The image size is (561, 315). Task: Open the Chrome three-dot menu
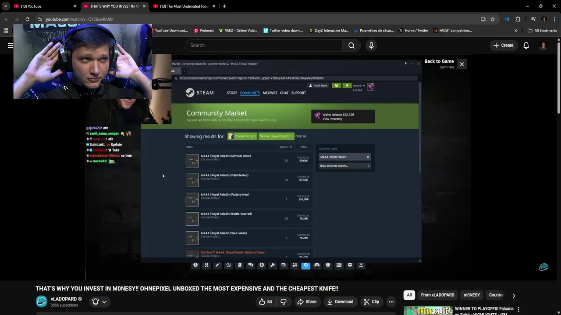tap(555, 19)
